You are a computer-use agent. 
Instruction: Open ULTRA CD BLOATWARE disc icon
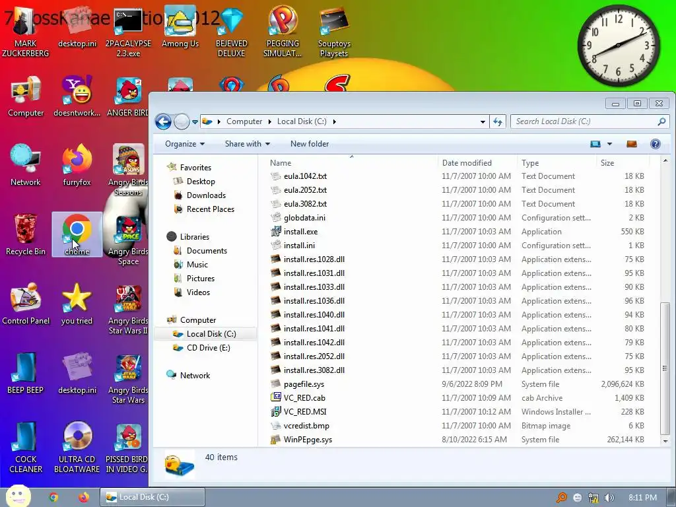click(x=77, y=447)
